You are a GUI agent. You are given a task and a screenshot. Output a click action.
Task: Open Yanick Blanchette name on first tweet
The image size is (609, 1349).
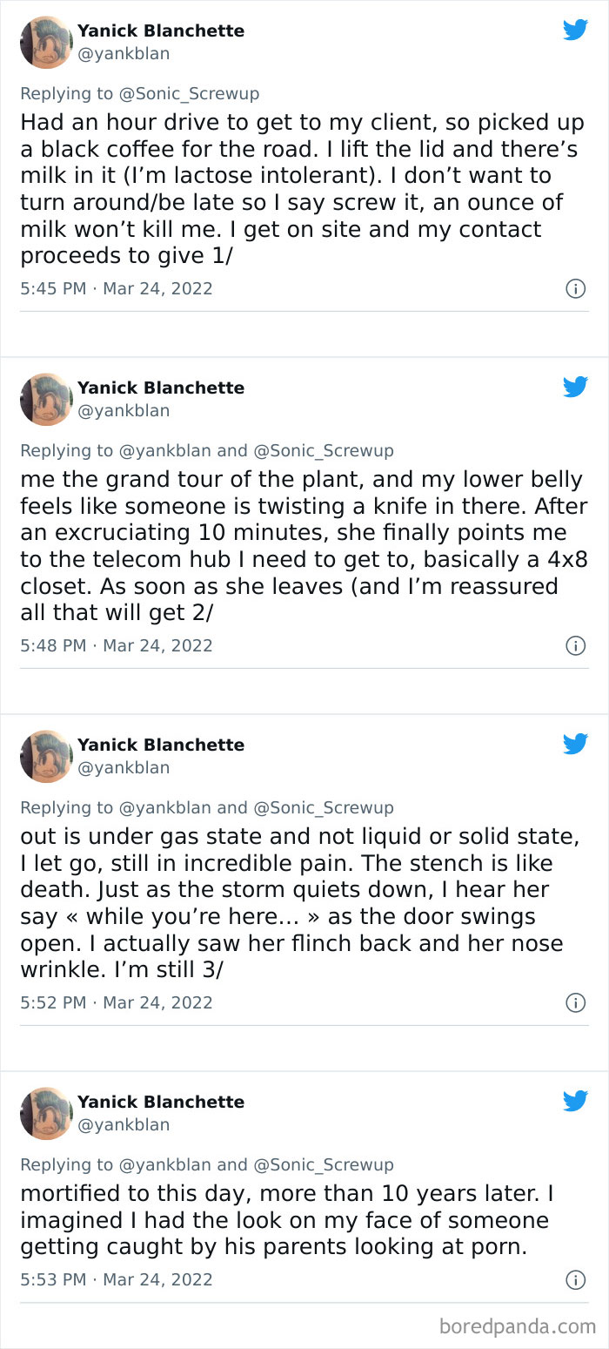[161, 30]
